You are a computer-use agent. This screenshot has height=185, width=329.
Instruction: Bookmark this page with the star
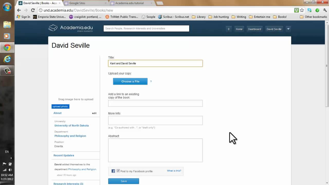pyautogui.click(x=302, y=10)
